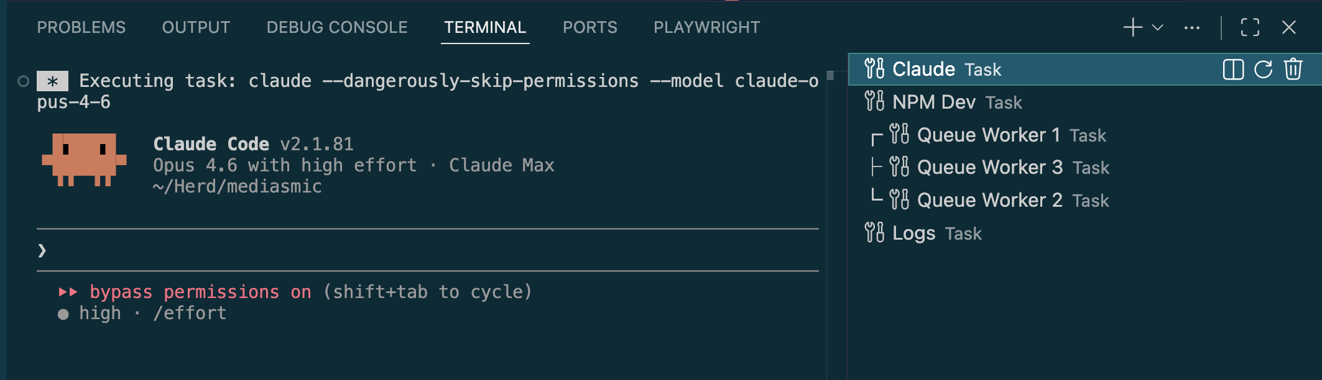Open the terminal profile dropdown chevron
This screenshot has height=380, width=1322.
click(1157, 27)
